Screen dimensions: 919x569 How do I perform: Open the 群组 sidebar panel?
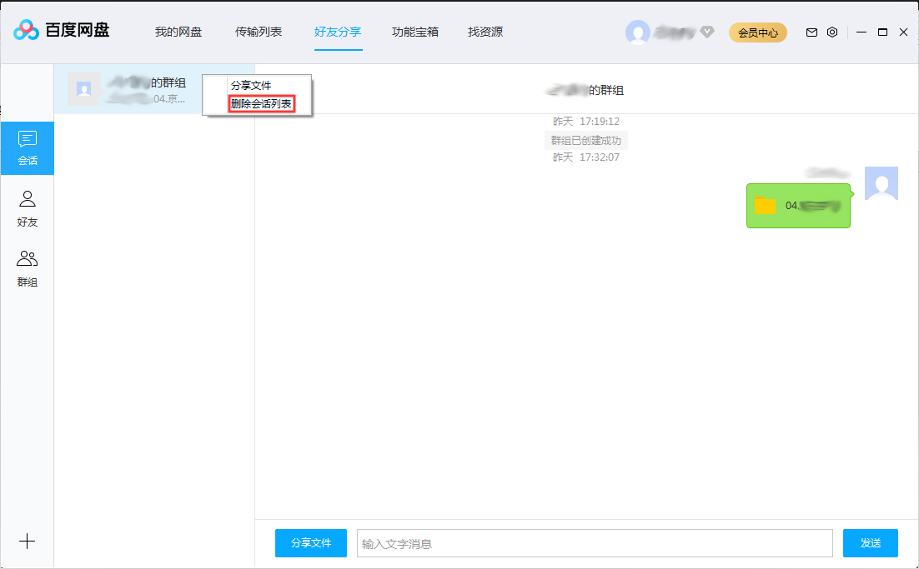(x=28, y=267)
